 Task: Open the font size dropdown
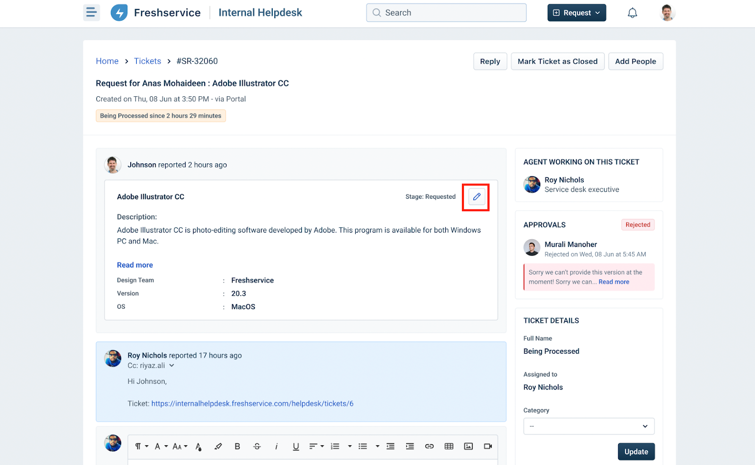pyautogui.click(x=180, y=446)
